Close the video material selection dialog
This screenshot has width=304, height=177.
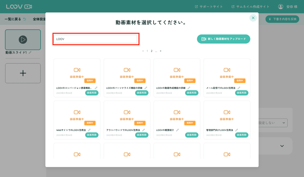pos(253,18)
